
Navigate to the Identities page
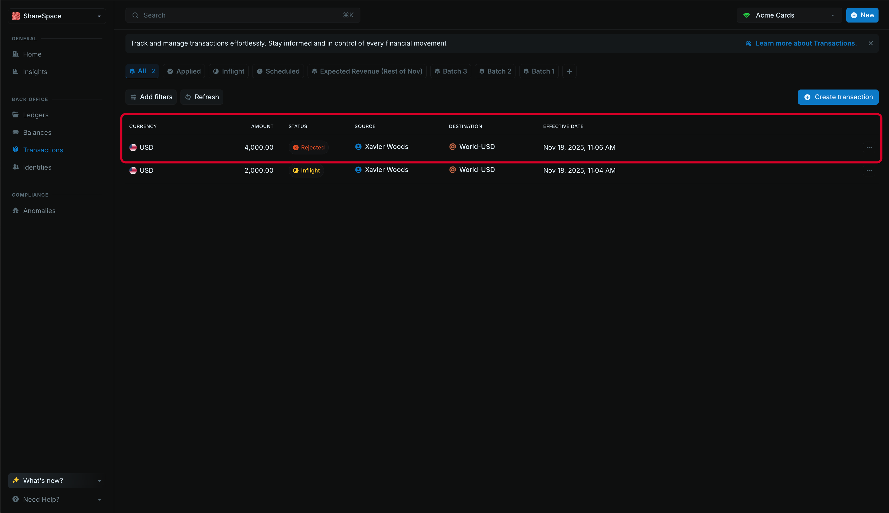37,167
